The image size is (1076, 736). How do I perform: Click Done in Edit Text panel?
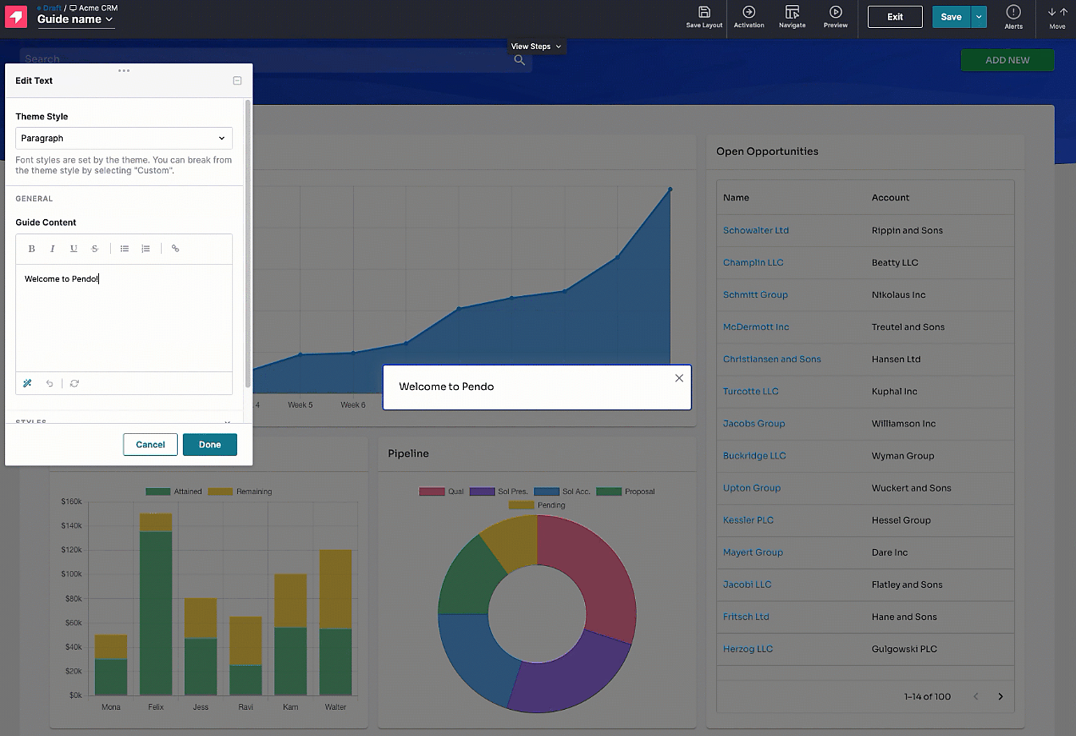(x=210, y=445)
